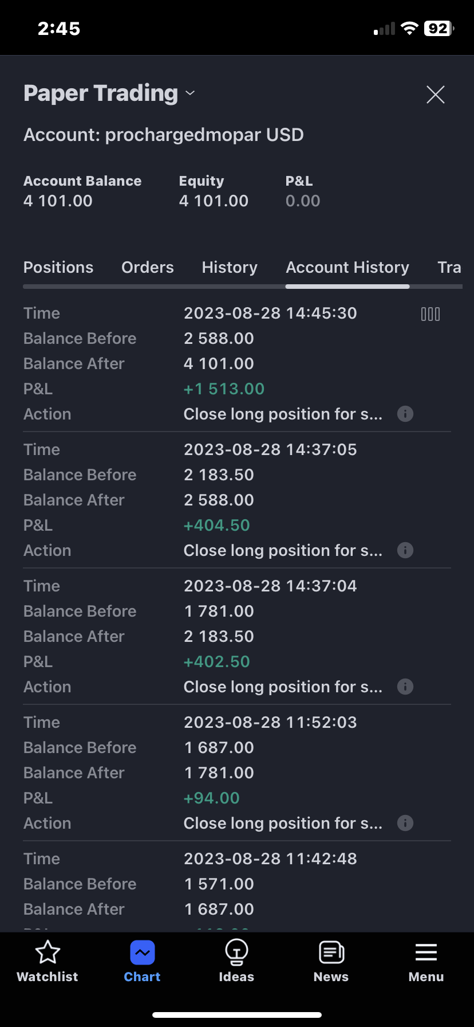Viewport: 474px width, 1027px height.
Task: Tap the truncated action text at 11:52:03
Action: click(283, 824)
